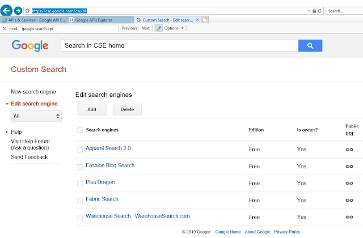Image resolution: width=363 pixels, height=238 pixels.
Task: Click Send Feedback link
Action: pos(29,157)
